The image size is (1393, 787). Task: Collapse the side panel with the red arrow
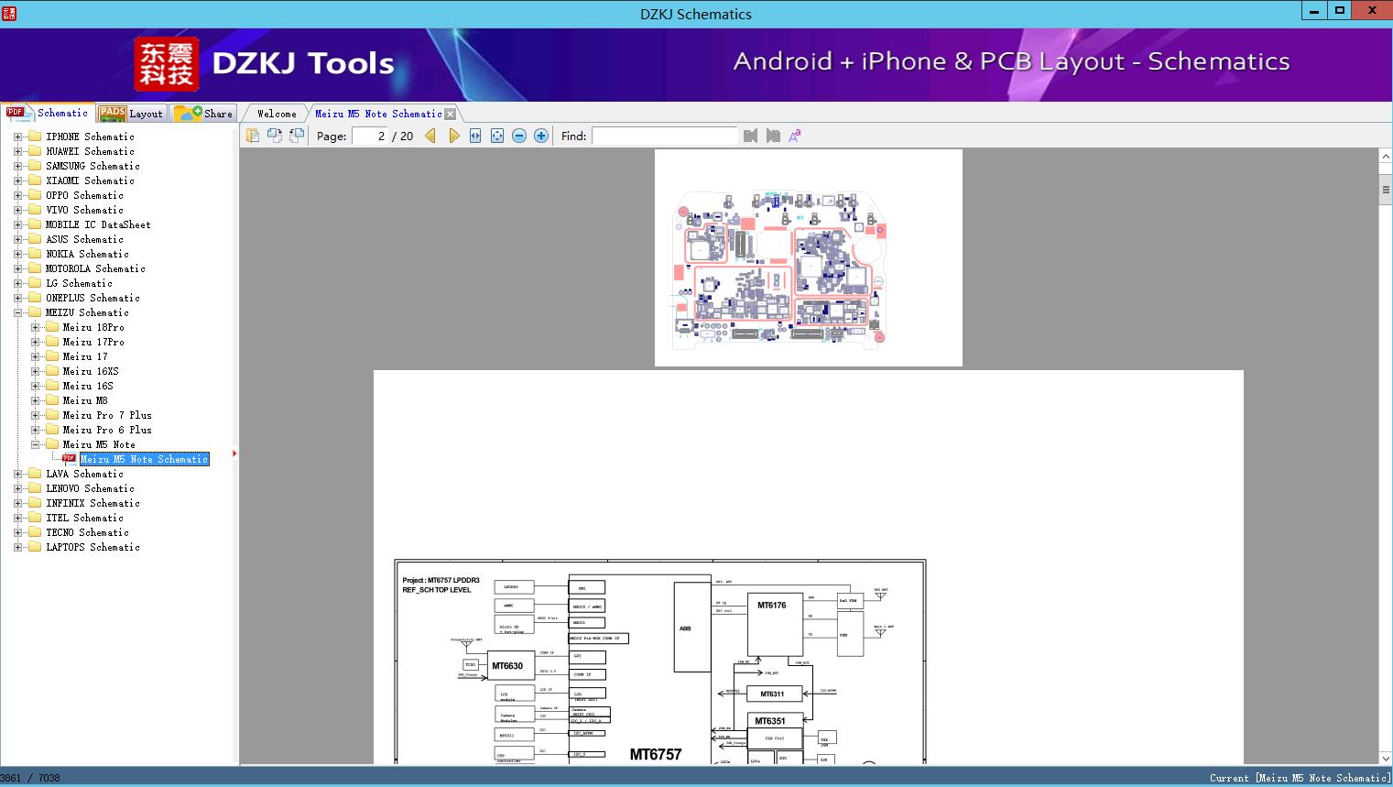coord(234,454)
